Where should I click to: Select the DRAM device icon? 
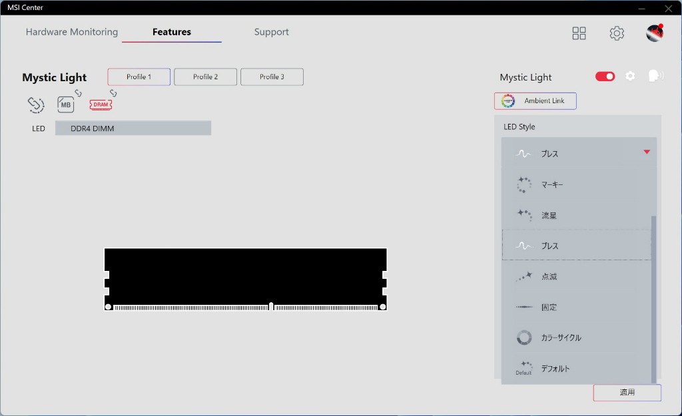[x=101, y=104]
